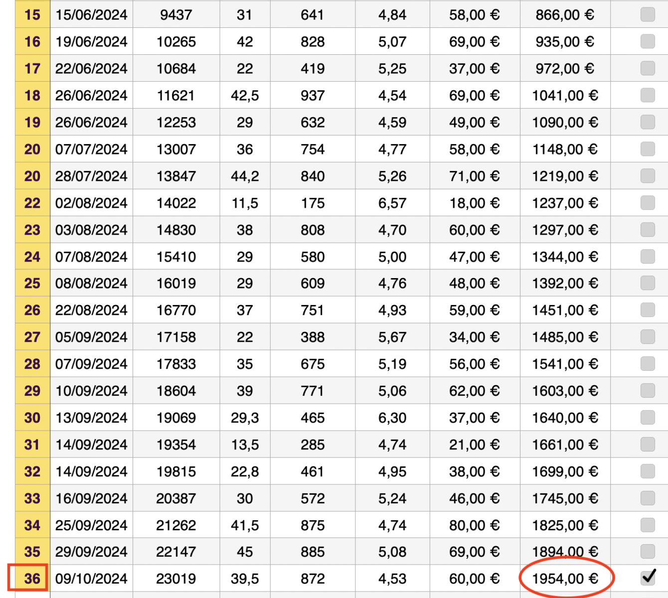Tick the checkbox in the 25/09/2024 row
Image resolution: width=668 pixels, height=598 pixels.
pos(648,525)
